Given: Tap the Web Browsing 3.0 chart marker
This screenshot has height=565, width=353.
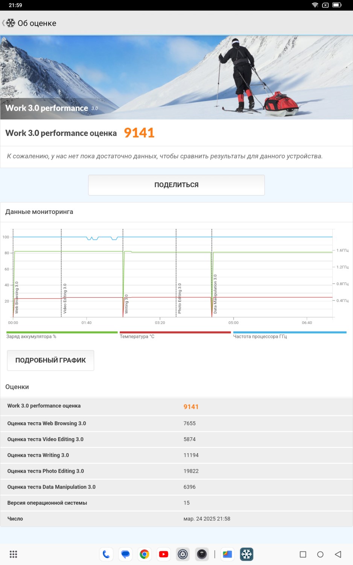Looking at the screenshot, I should 17,298.
